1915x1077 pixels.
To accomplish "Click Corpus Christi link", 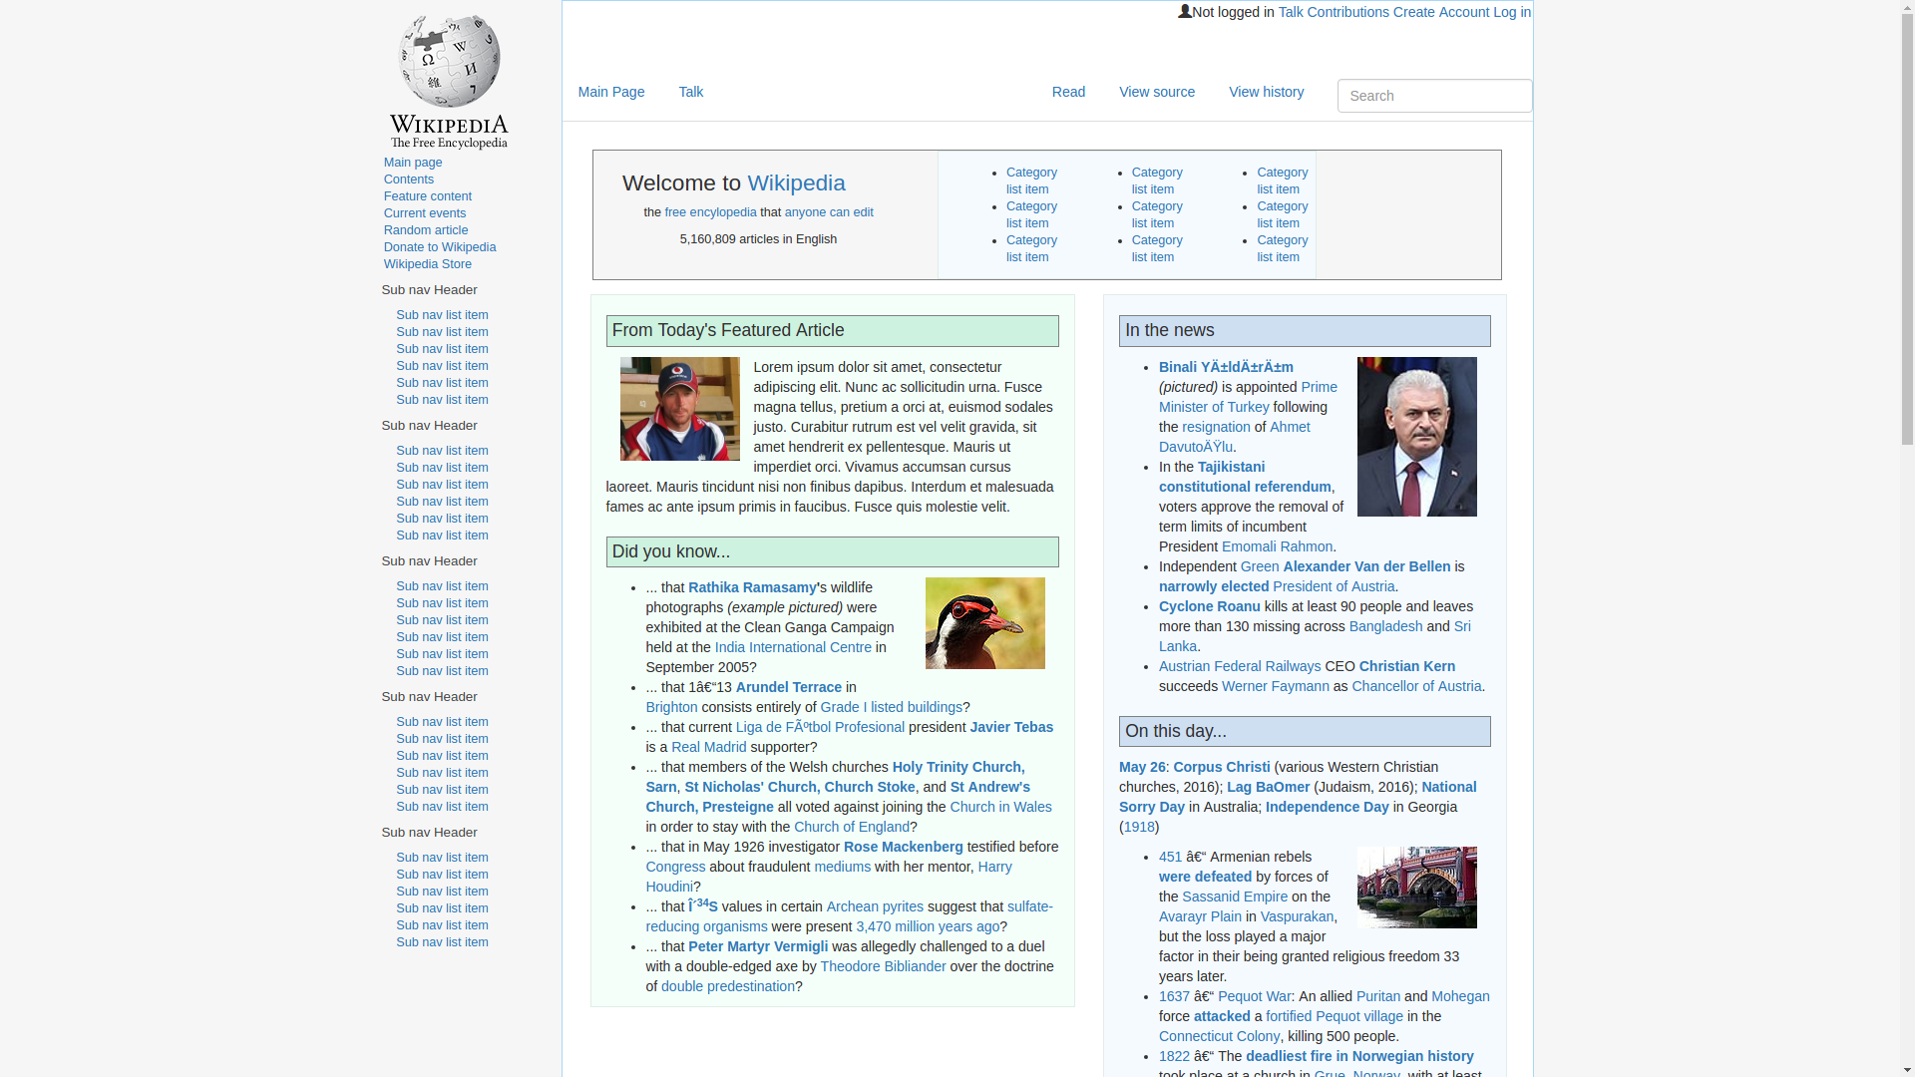I will pyautogui.click(x=1222, y=767).
